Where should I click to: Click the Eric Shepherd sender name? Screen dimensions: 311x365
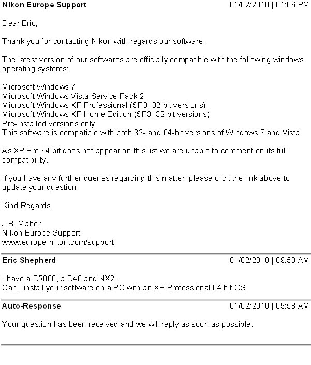pyautogui.click(x=29, y=260)
